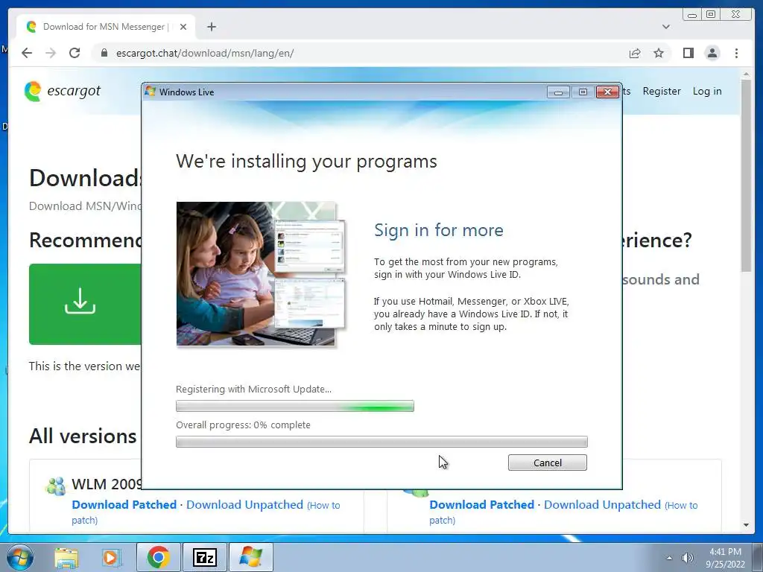Click the page scrollbar thumb in Chrome

pyautogui.click(x=747, y=175)
